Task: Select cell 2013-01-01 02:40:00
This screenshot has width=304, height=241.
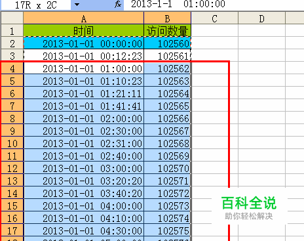Action: tap(84, 156)
